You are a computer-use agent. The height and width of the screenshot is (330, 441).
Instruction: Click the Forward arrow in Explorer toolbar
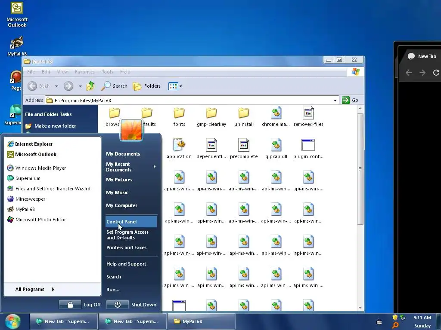click(x=68, y=86)
